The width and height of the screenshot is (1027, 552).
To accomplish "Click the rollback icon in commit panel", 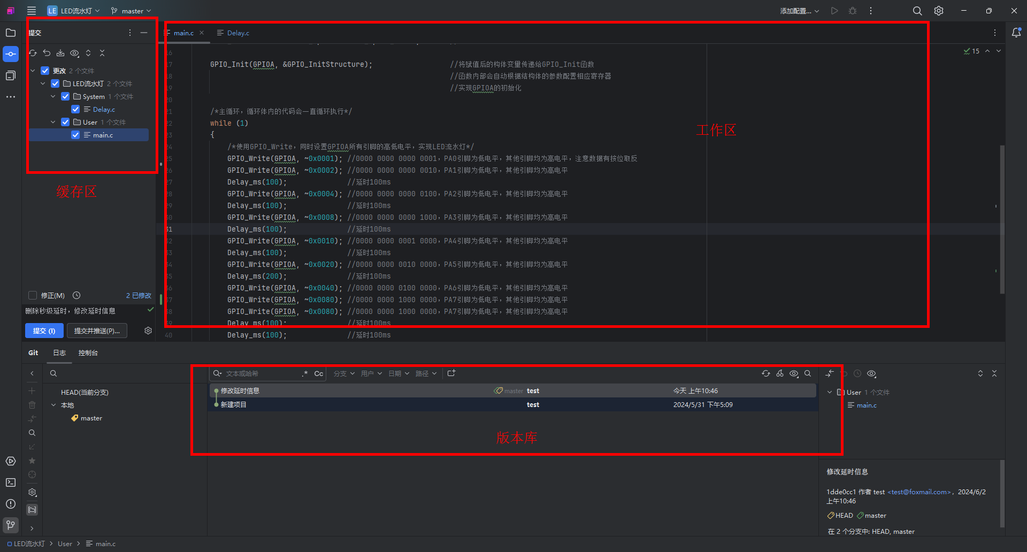I will point(47,53).
